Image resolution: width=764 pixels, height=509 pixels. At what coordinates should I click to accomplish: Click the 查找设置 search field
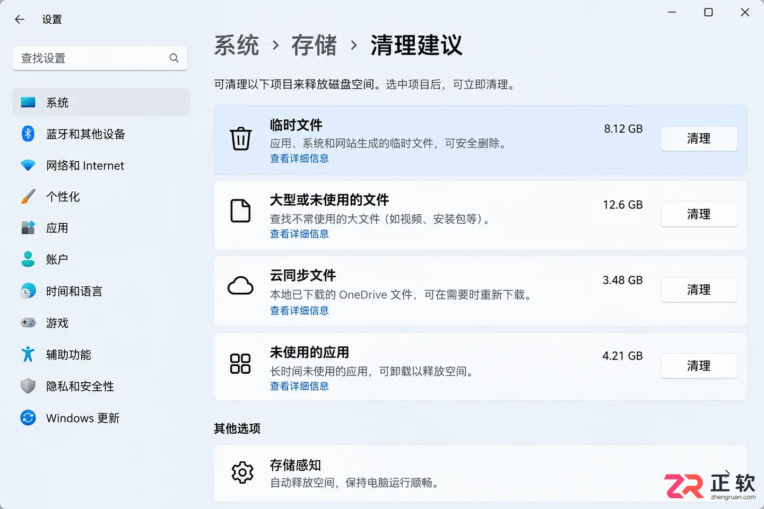tap(100, 58)
